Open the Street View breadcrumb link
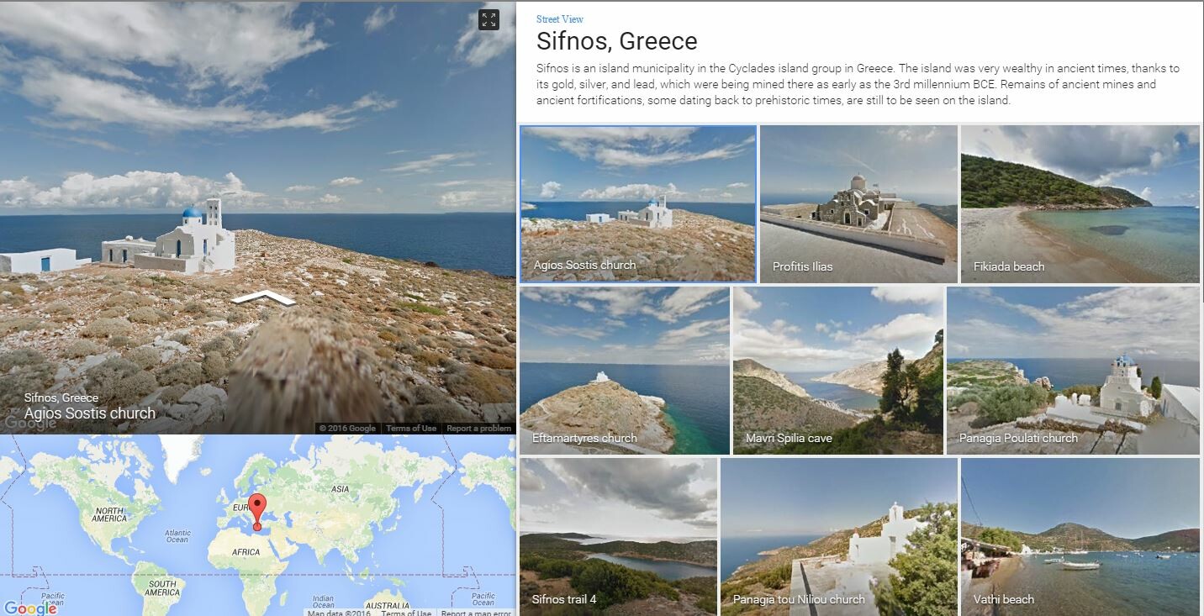Image resolution: width=1204 pixels, height=616 pixels. tap(559, 19)
